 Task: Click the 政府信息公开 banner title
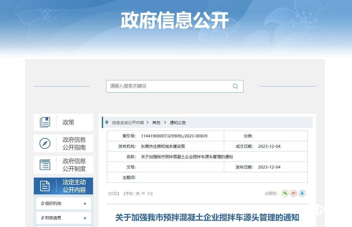point(175,20)
